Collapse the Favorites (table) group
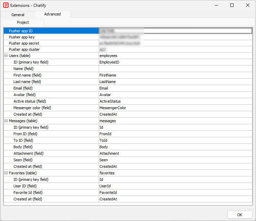Screen dimensions: 256x221 (x=6, y=173)
